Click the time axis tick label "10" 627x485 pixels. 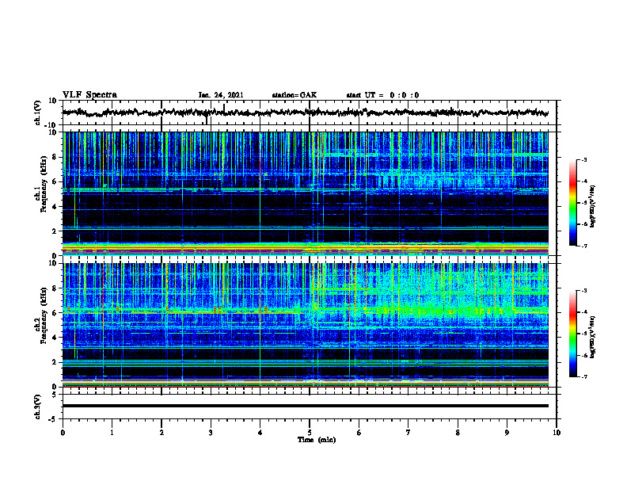[x=557, y=433]
